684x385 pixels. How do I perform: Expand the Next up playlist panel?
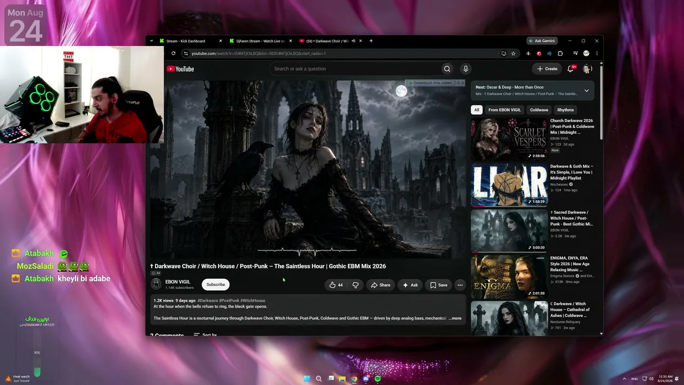(x=586, y=90)
